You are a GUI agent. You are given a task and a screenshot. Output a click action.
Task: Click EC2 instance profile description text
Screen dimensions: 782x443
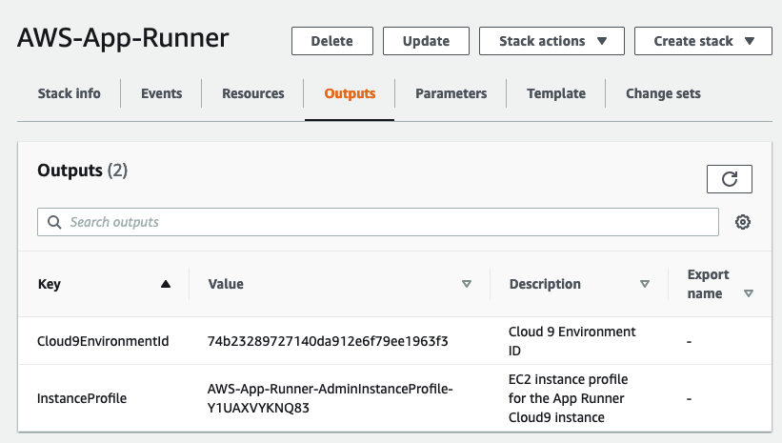[568, 398]
